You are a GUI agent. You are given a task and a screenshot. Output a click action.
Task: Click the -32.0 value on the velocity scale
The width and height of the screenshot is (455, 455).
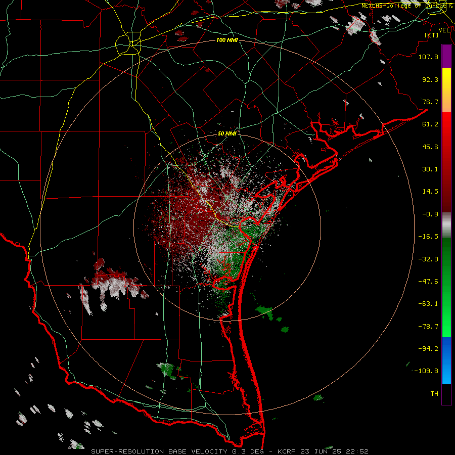pyautogui.click(x=428, y=259)
